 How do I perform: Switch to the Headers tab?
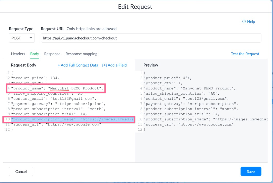point(18,54)
